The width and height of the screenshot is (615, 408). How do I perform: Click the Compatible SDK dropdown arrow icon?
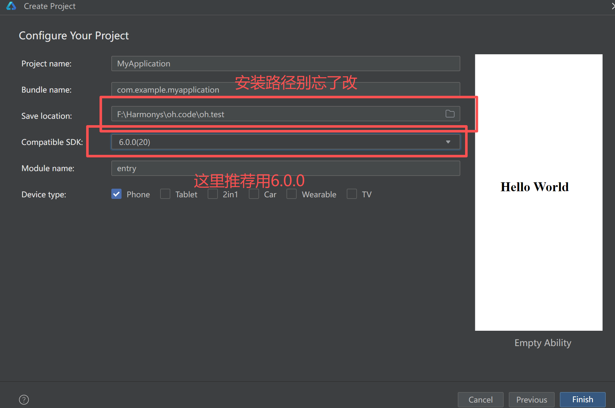(x=448, y=142)
